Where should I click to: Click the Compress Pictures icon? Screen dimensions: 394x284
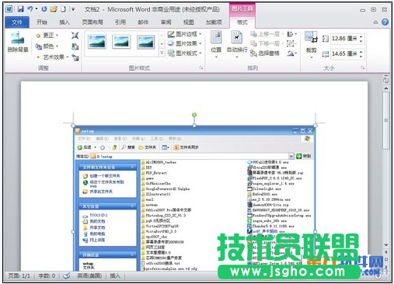pyautogui.click(x=75, y=35)
